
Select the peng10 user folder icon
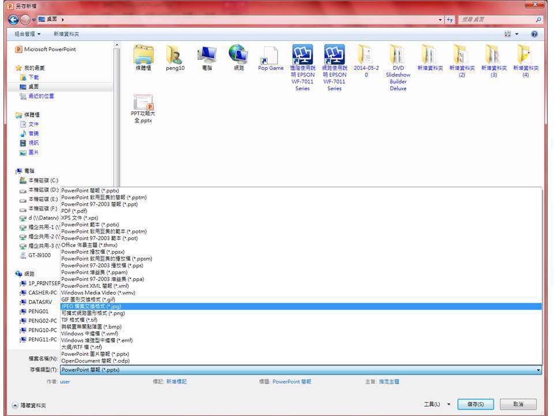[x=175, y=57]
